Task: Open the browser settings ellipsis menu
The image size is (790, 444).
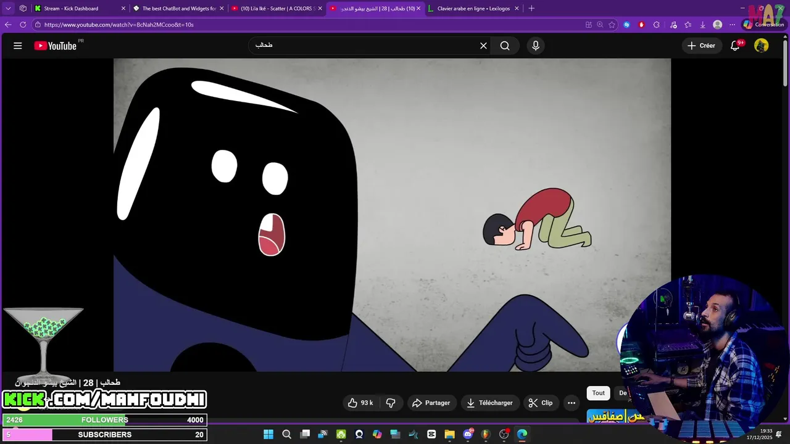Action: [733, 25]
